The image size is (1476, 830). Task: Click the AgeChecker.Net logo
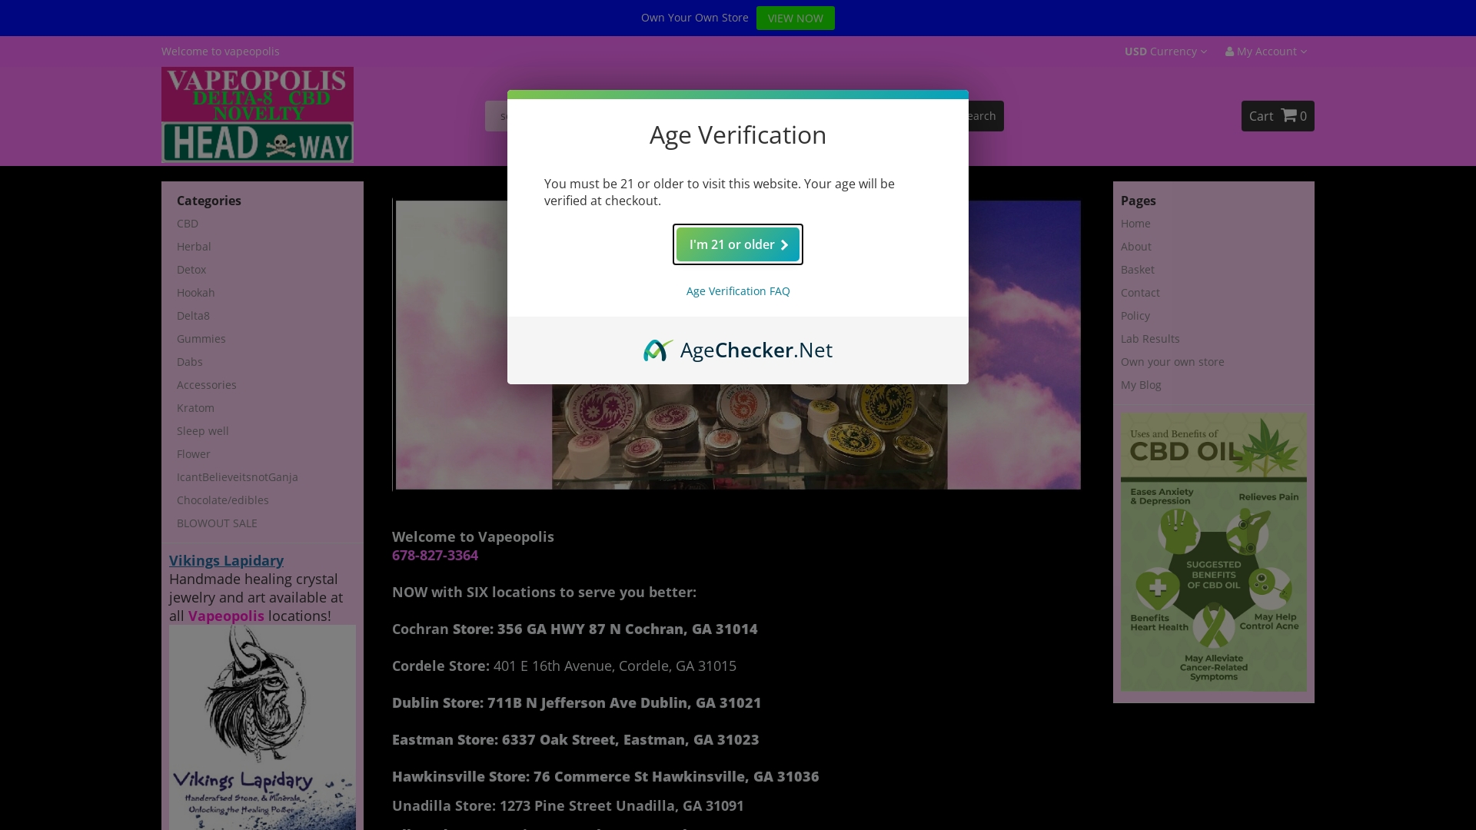tap(738, 350)
